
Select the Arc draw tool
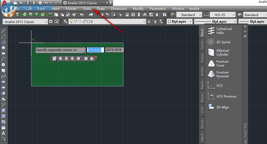coord(3,59)
